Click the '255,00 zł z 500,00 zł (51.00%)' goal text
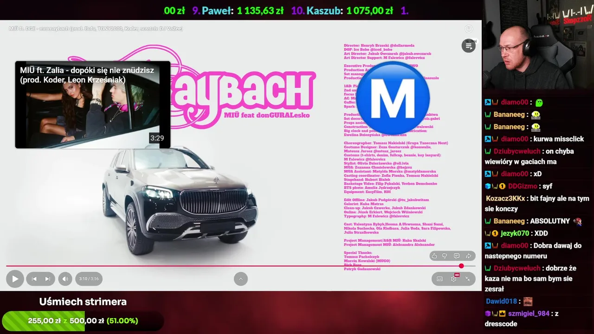594x334 pixels. click(83, 321)
